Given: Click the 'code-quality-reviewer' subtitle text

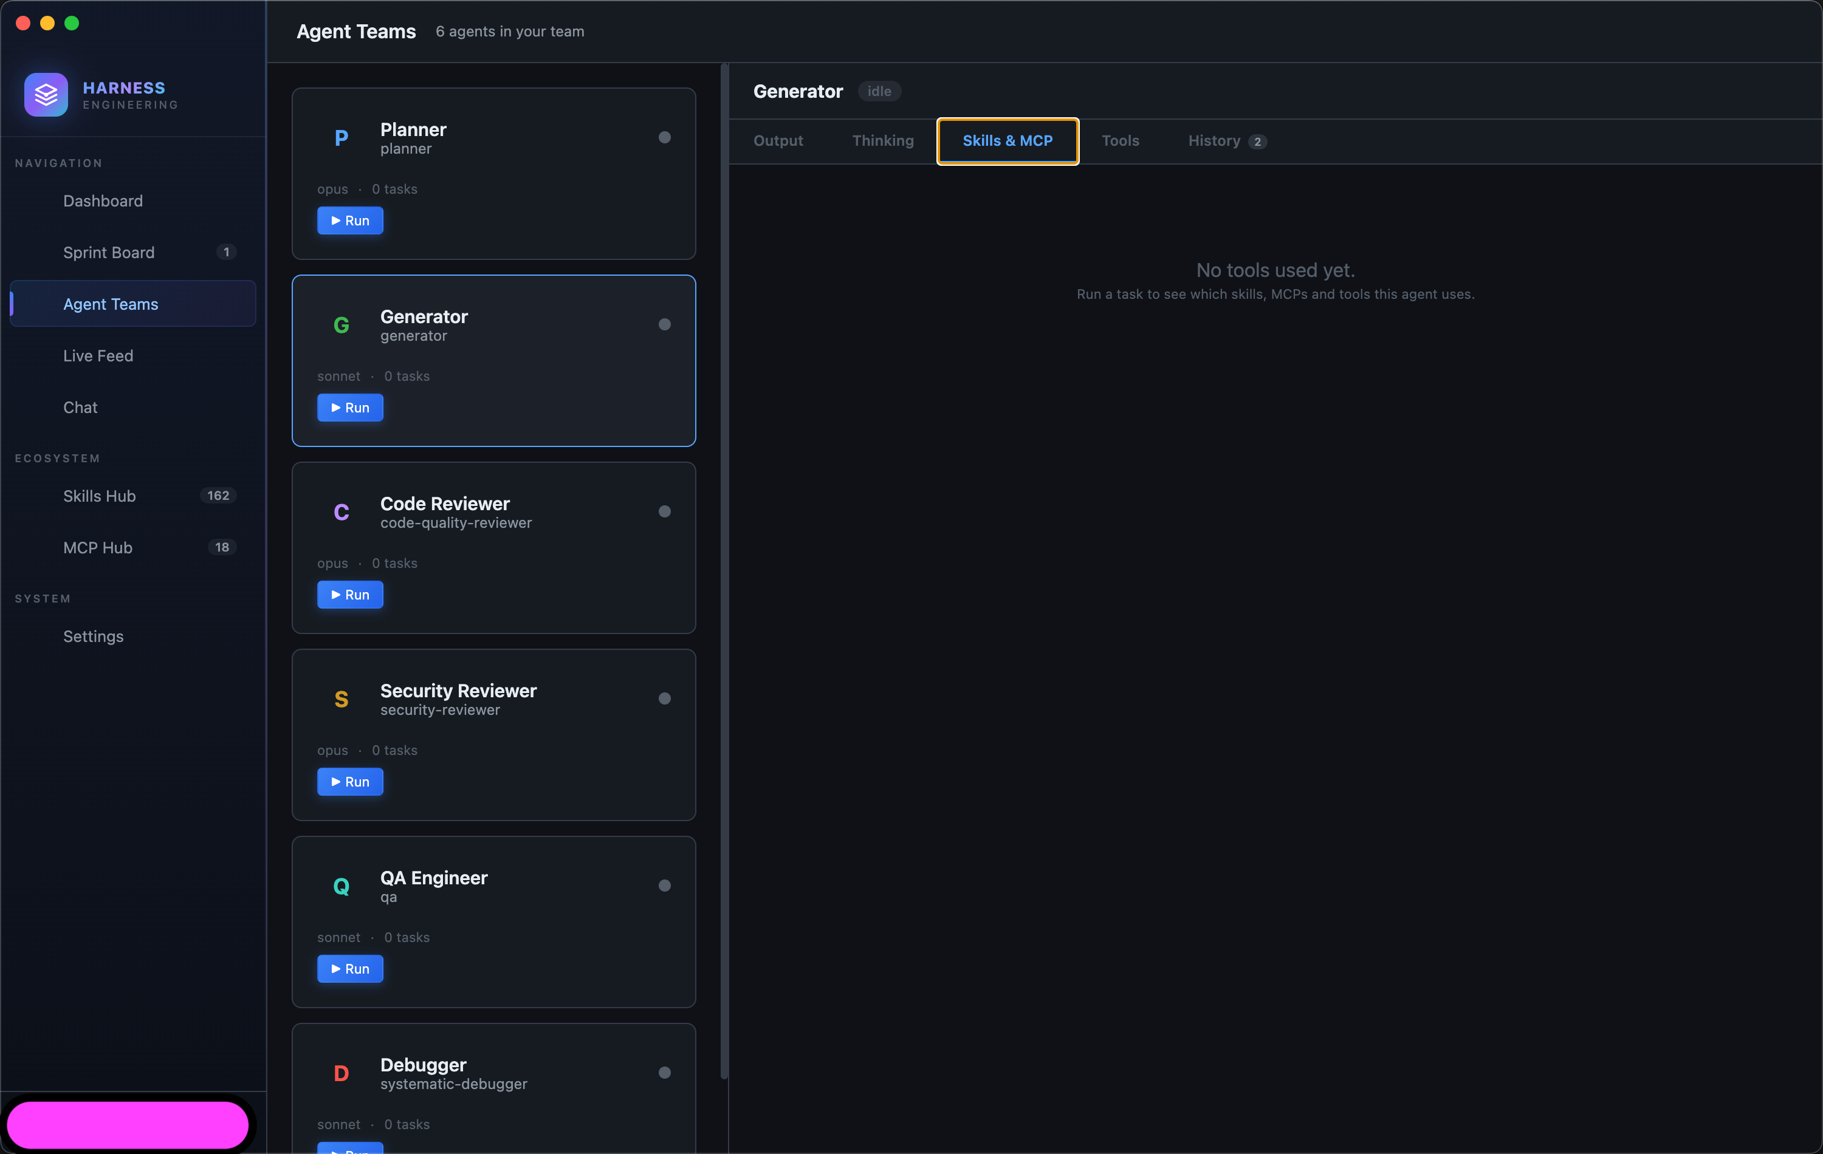Looking at the screenshot, I should (456, 523).
